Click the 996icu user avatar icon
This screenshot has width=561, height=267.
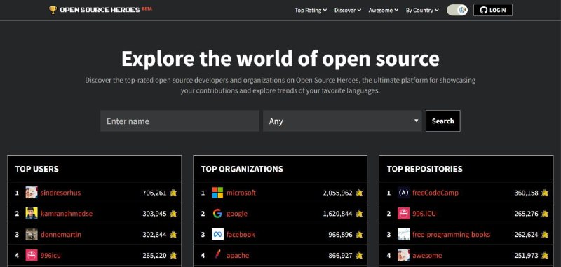(x=32, y=255)
